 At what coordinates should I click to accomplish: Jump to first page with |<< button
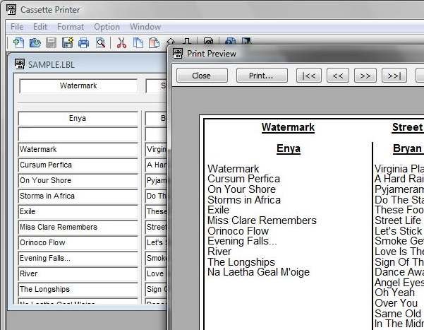click(x=309, y=76)
